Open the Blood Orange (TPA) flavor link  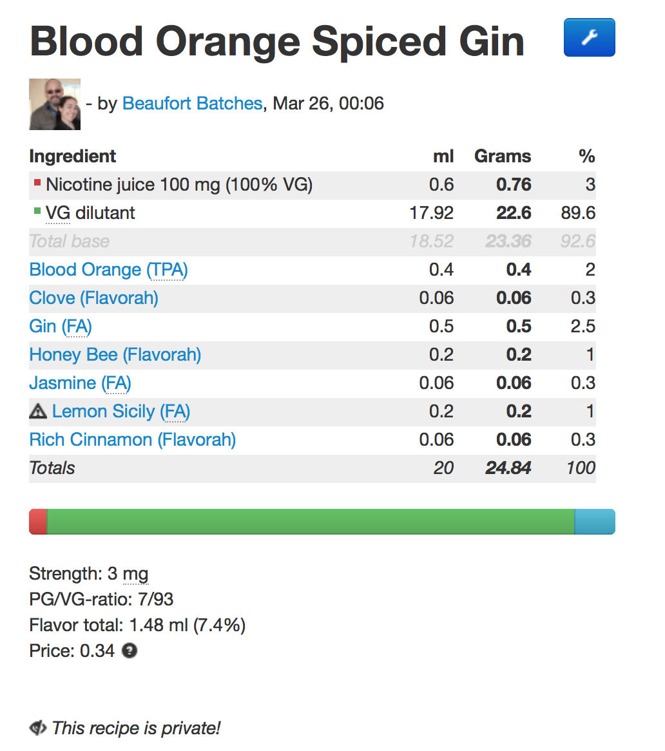108,270
